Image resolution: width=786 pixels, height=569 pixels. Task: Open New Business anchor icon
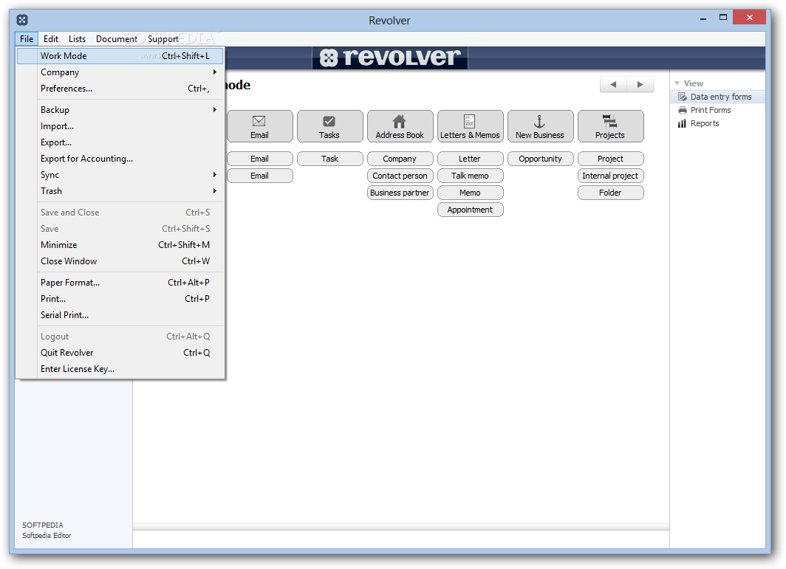(x=541, y=126)
